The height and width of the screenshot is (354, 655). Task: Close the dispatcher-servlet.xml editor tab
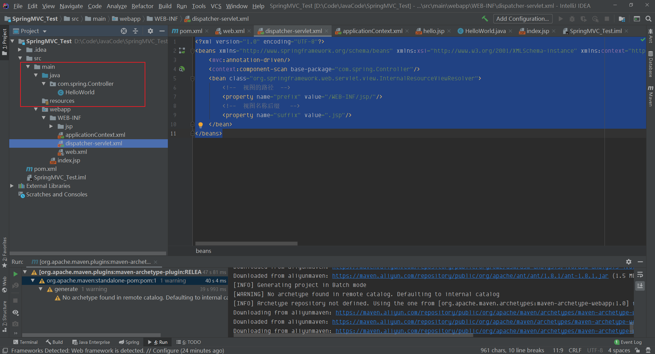(x=326, y=31)
